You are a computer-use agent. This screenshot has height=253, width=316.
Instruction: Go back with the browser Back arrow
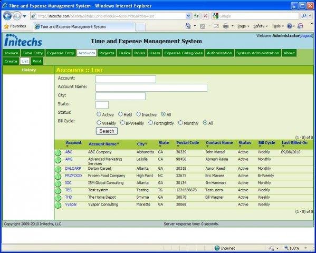[7, 16]
